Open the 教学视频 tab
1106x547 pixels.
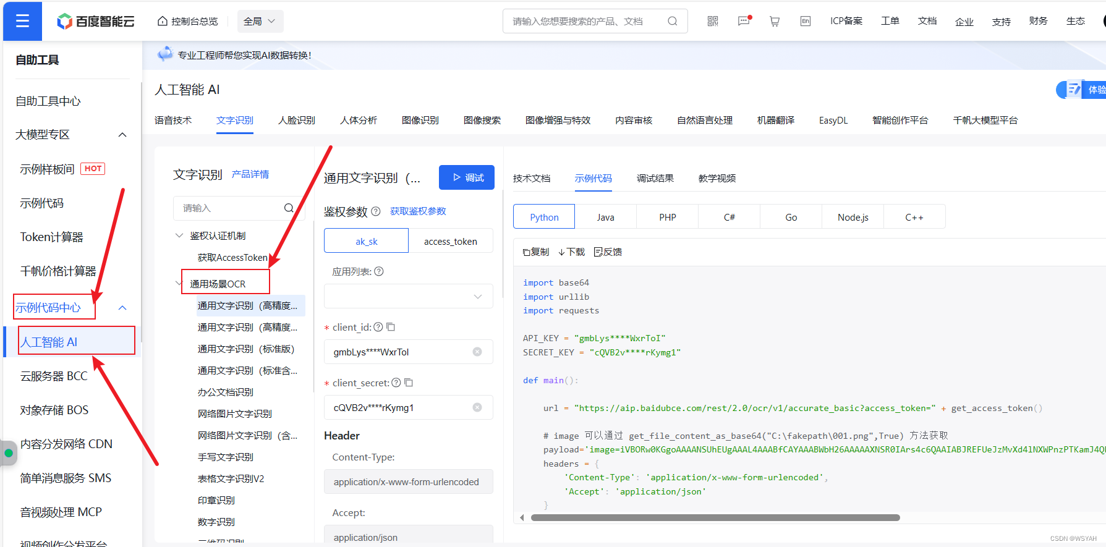(717, 179)
